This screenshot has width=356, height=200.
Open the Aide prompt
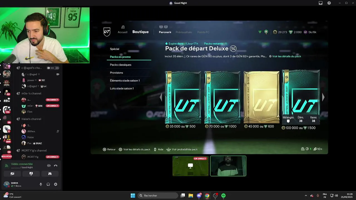pos(159,149)
